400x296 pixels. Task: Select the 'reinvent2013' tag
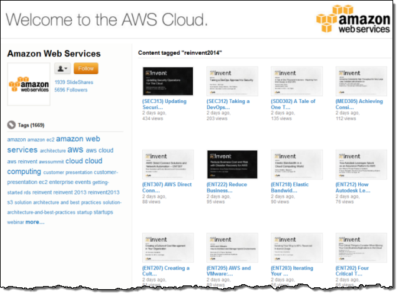104,193
